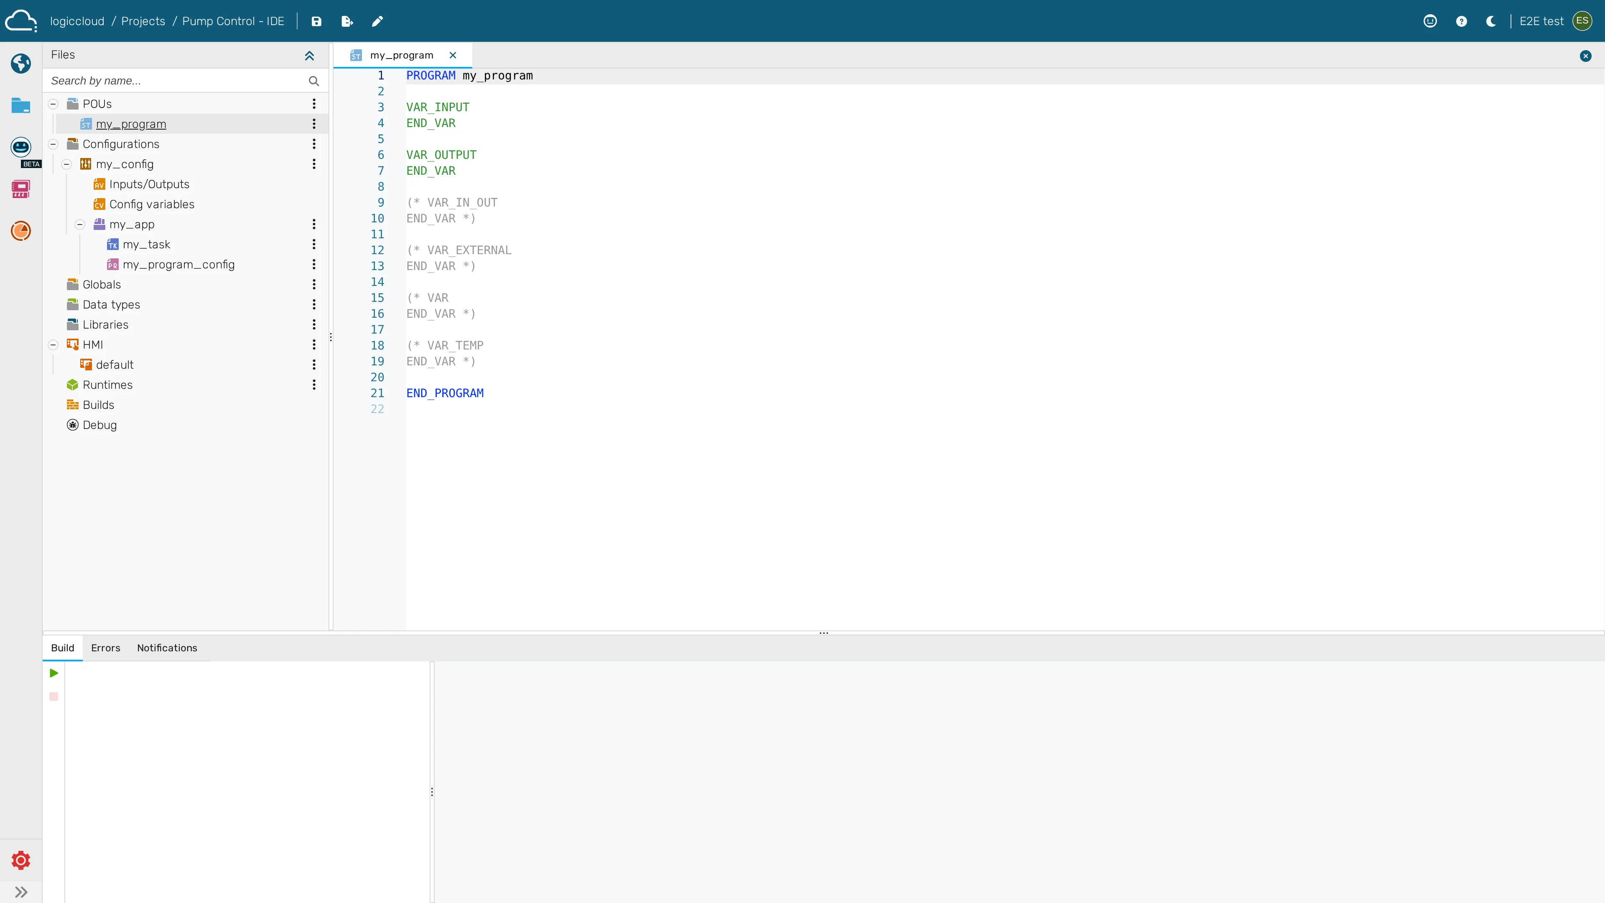Open the globe icon in left sidebar
This screenshot has height=903, width=1605.
[x=20, y=63]
